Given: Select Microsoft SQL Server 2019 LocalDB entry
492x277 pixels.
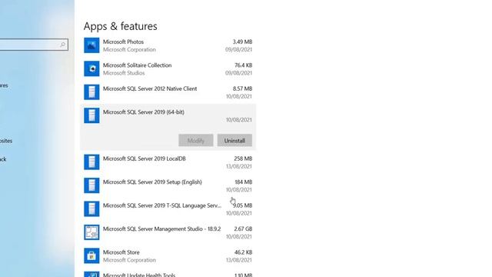Looking at the screenshot, I should (145, 159).
